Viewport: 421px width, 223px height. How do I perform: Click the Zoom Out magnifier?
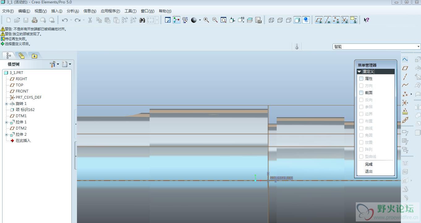pos(215,20)
